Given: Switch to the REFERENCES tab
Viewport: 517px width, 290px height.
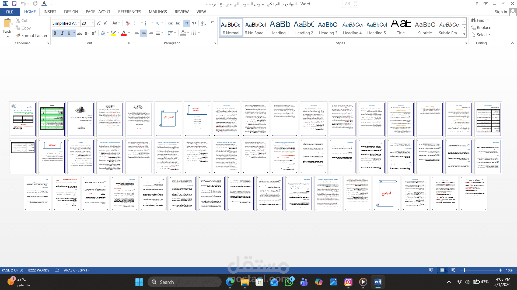Looking at the screenshot, I should pos(130,12).
